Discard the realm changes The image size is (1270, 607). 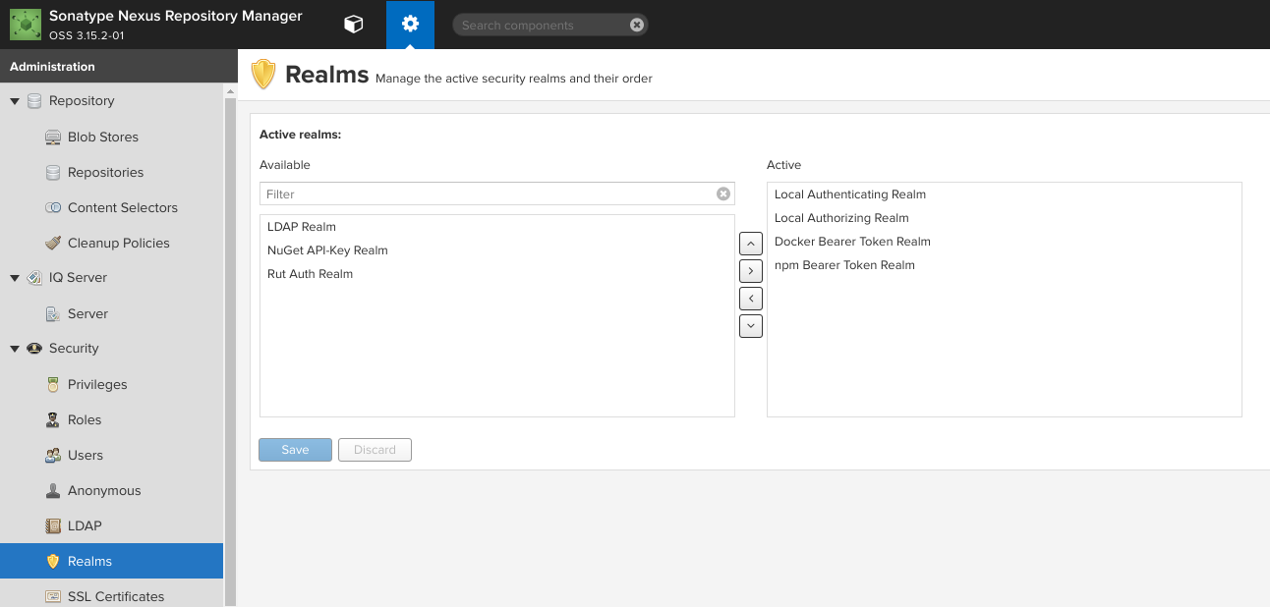coord(375,450)
